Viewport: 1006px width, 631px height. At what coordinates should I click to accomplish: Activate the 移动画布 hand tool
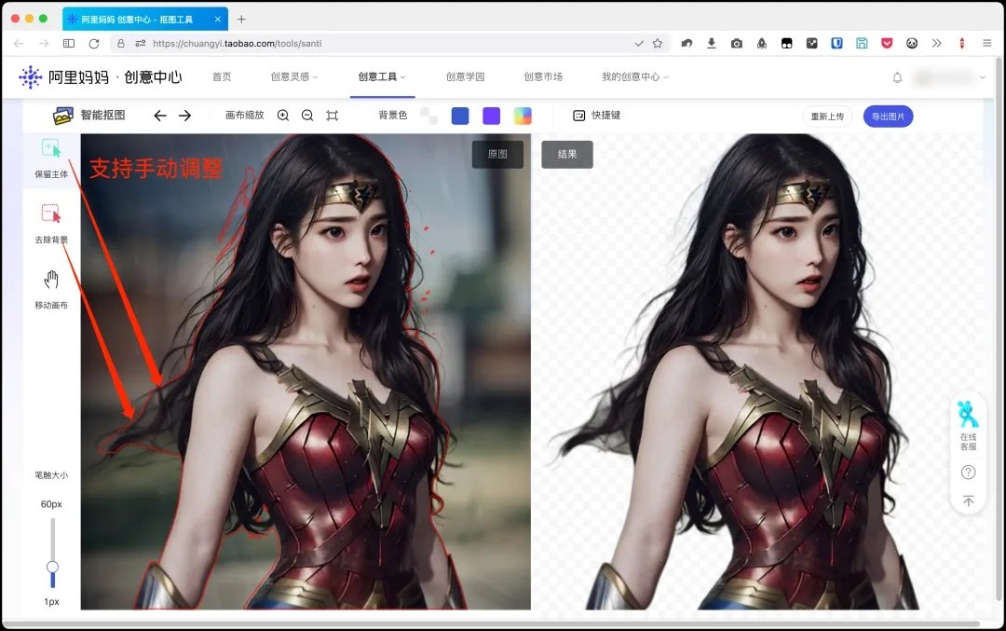click(x=50, y=290)
